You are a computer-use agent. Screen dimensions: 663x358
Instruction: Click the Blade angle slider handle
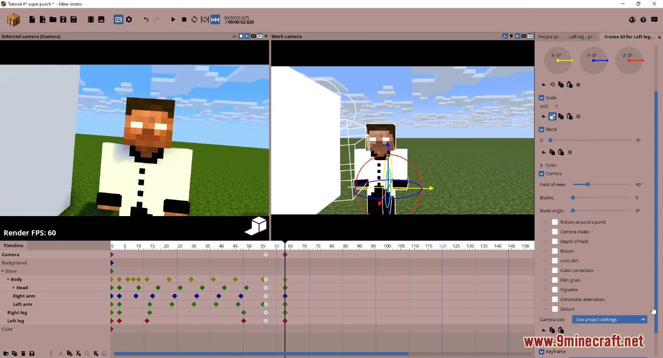click(x=573, y=211)
